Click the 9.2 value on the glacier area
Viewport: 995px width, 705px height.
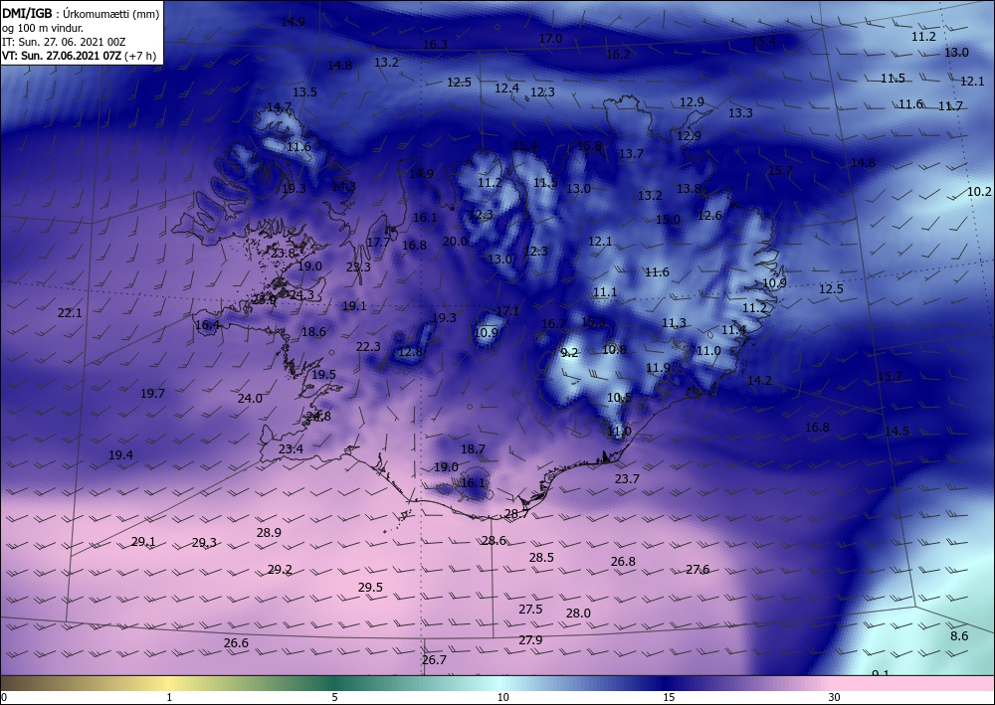570,353
